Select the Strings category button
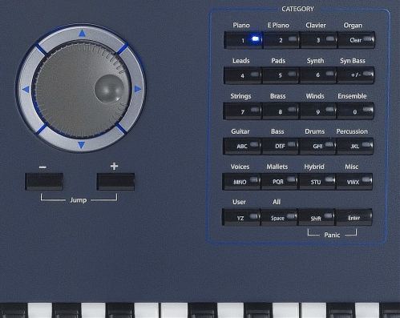Image resolution: width=400 pixels, height=318 pixels. click(x=242, y=111)
